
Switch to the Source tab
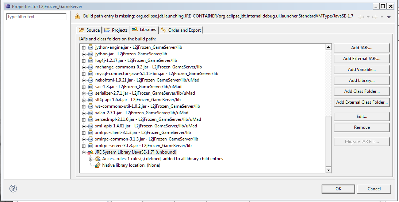pos(89,30)
